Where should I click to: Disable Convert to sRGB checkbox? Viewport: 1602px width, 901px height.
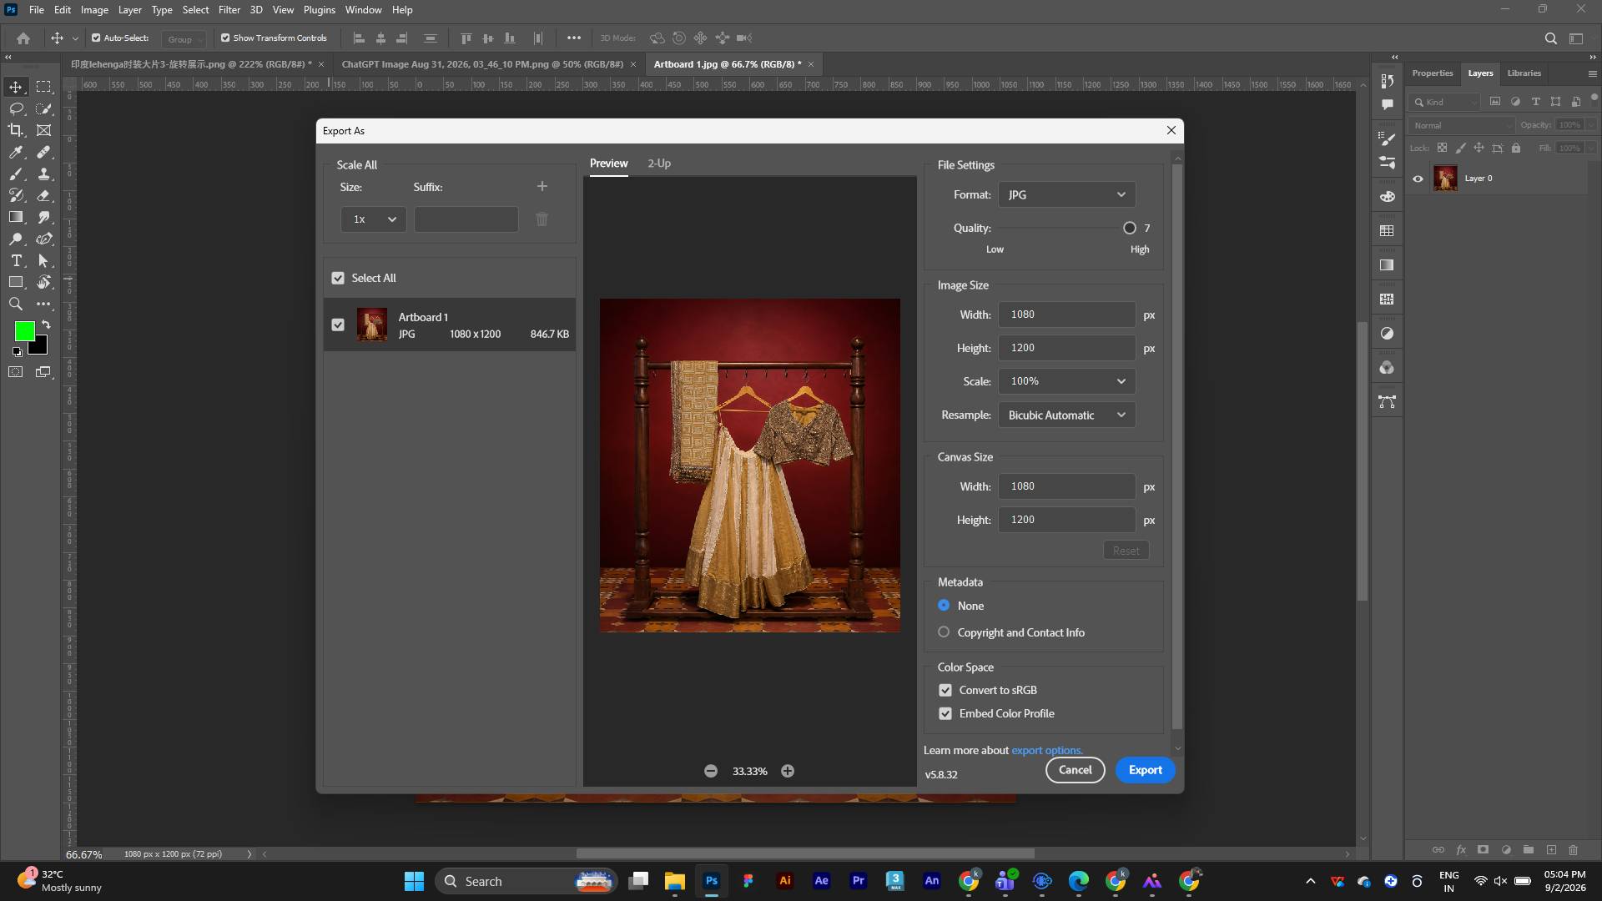pos(945,690)
